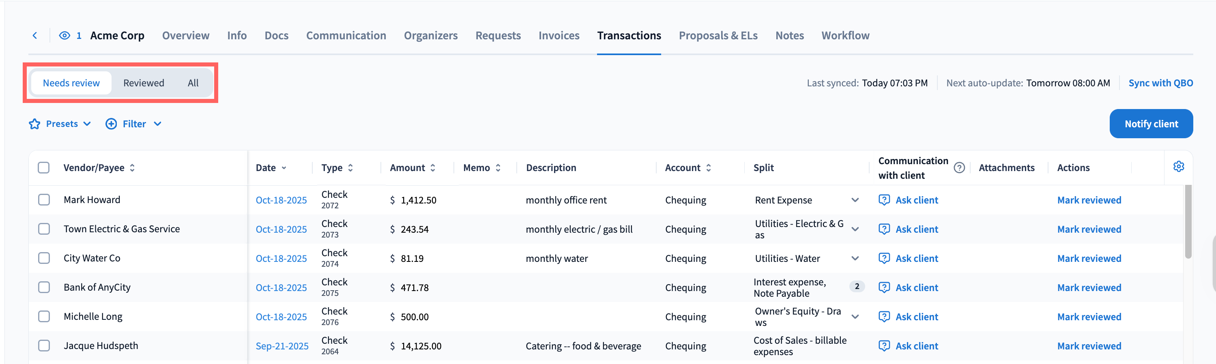Open the table column settings gear
Image resolution: width=1216 pixels, height=364 pixels.
pos(1178,167)
